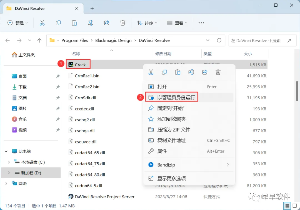Image resolution: width=300 pixels, height=210 pixels.
Task: Click Cut icon in the context menu
Action: pos(151,72)
